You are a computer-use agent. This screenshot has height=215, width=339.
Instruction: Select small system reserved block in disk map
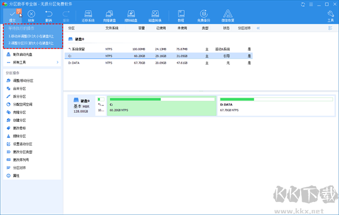[101, 106]
